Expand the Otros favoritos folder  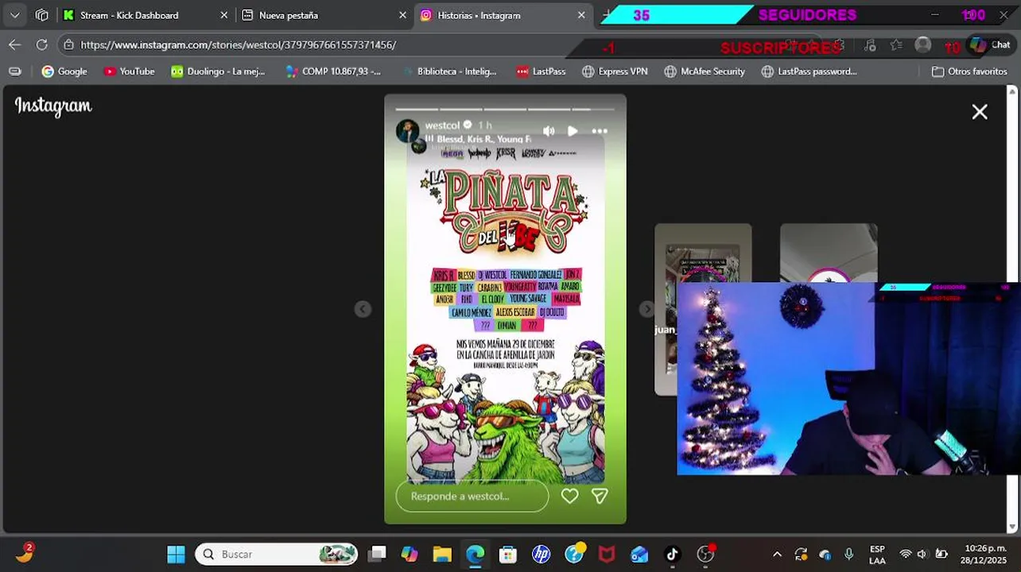coord(969,71)
